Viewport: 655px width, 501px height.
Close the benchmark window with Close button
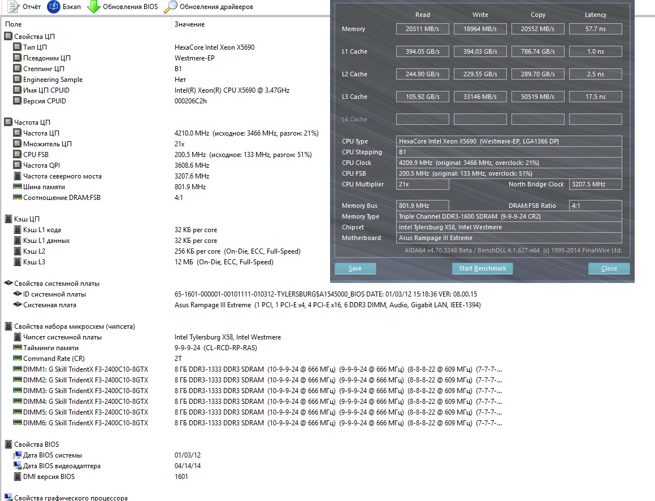point(609,268)
